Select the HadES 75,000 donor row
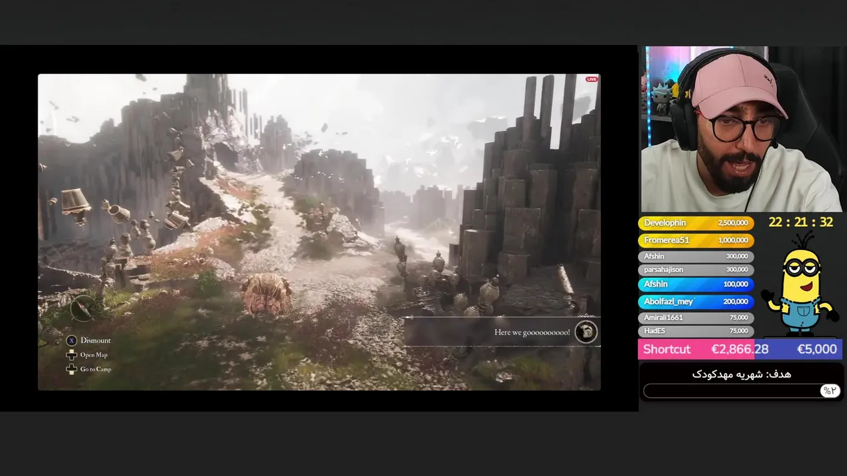 pyautogui.click(x=695, y=331)
